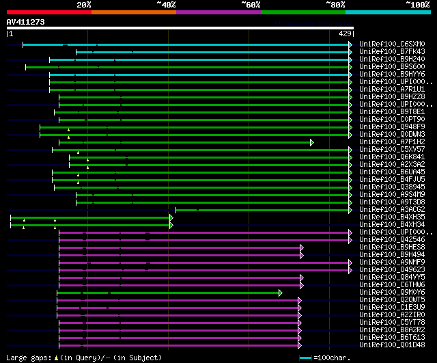
Task: Select the UniRef100_A2ZIR0 label
Action: point(392,315)
